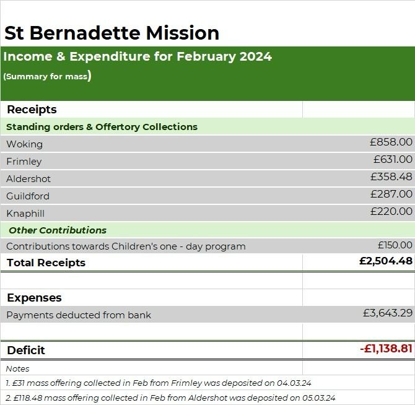Click the Frimley amount £631.00
The width and height of the screenshot is (415, 405).
(x=393, y=159)
